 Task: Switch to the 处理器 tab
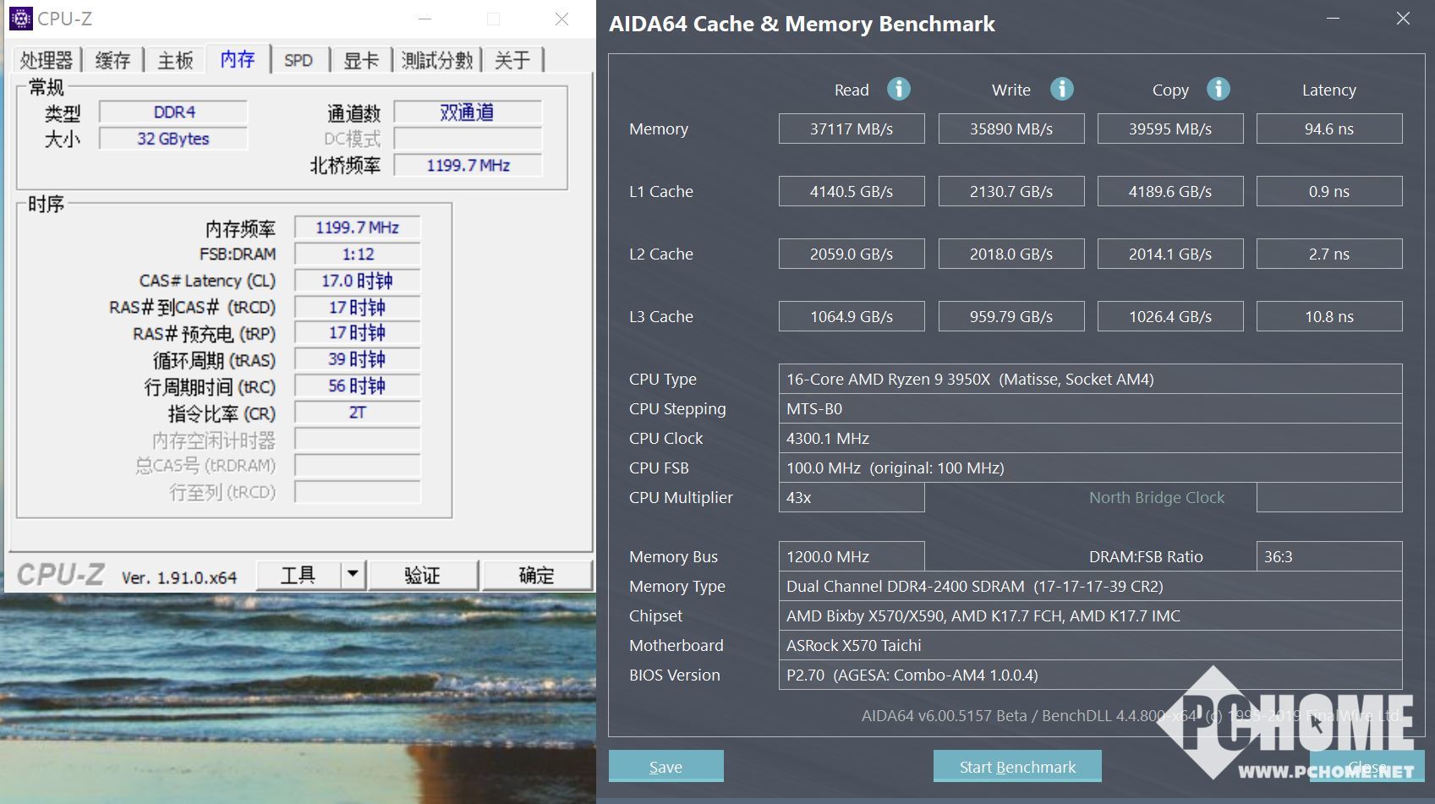coord(47,60)
